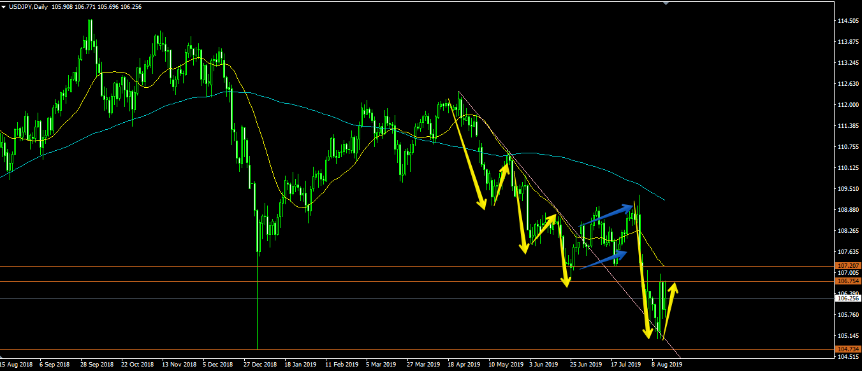
Task: Click the 108.880 price axis label
Action: (x=847, y=210)
